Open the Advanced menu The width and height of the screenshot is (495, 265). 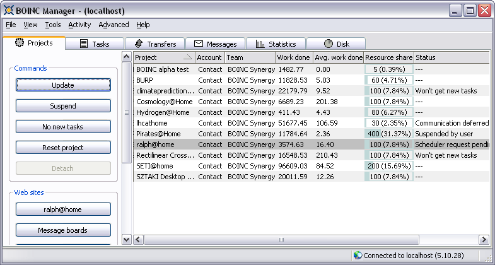point(114,25)
